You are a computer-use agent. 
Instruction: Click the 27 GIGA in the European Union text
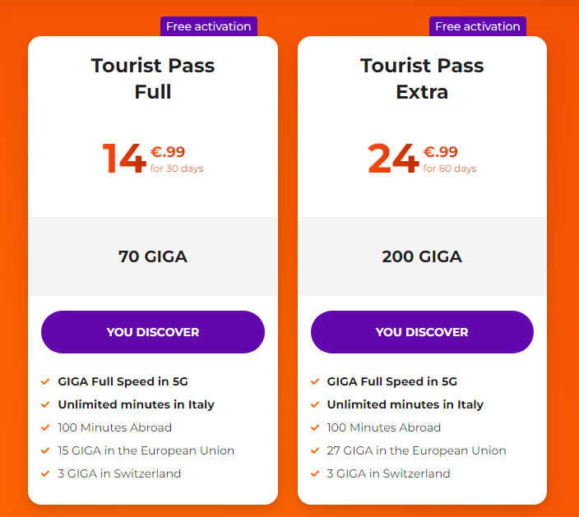pyautogui.click(x=416, y=450)
